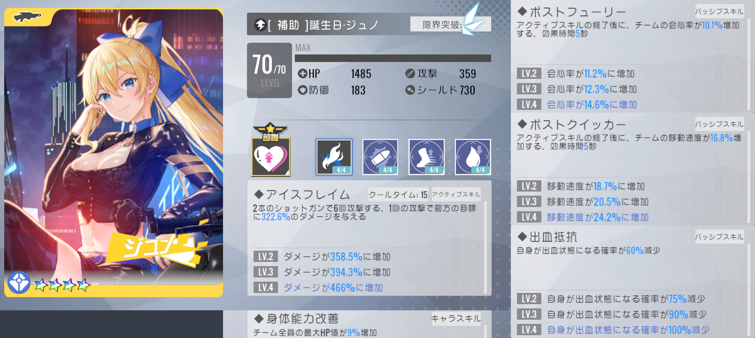Screen dimensions: 755x338
Task: Click the blue crosshair badge on card
Action: pyautogui.click(x=19, y=283)
